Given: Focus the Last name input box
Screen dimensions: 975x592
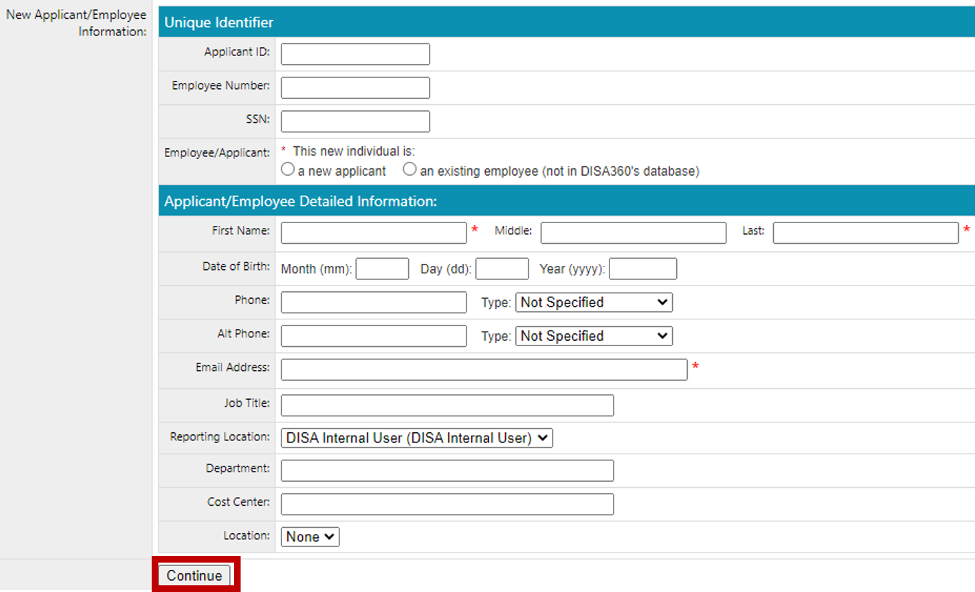Looking at the screenshot, I should tap(865, 233).
